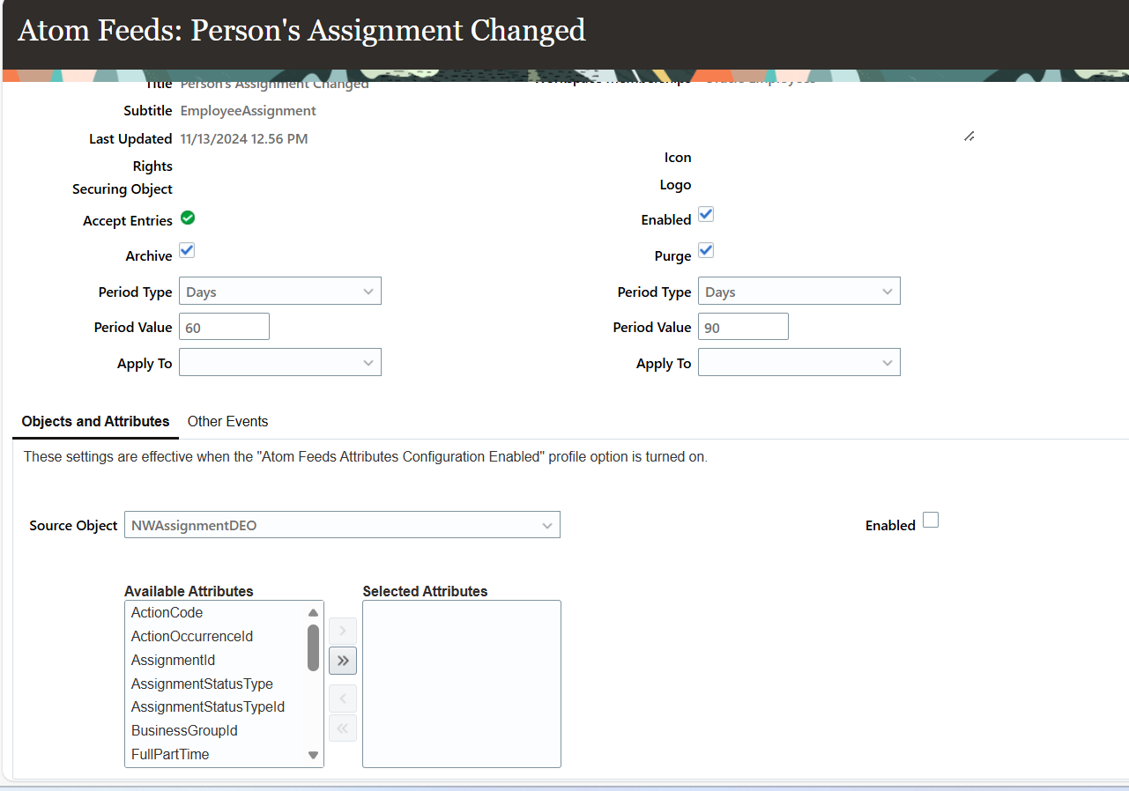Click the EmployeeAssignment subtitle value

pos(249,111)
